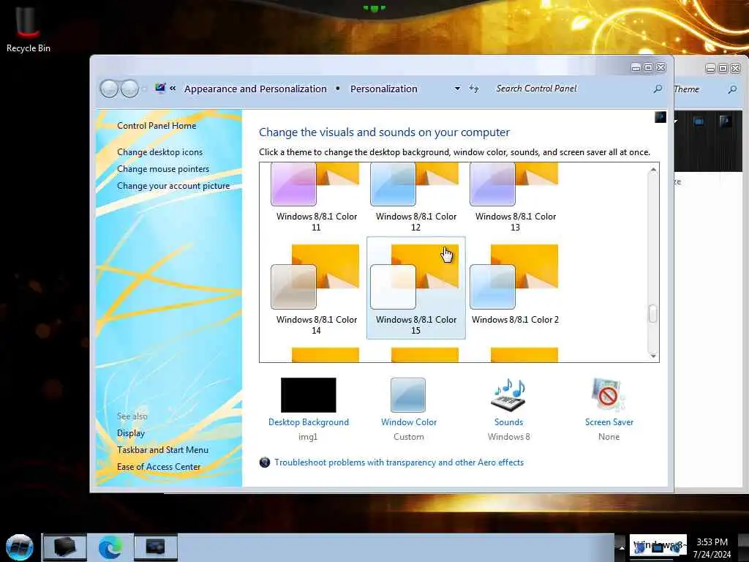Click the Personalization breadcrumb
This screenshot has height=562, width=749.
point(383,89)
